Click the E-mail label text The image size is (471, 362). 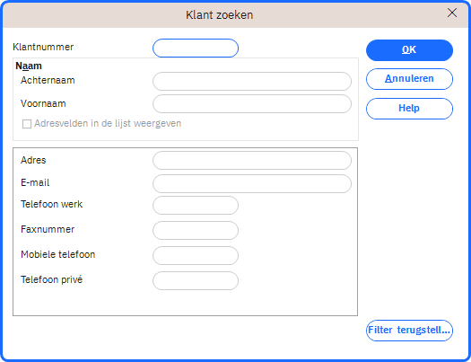(35, 183)
